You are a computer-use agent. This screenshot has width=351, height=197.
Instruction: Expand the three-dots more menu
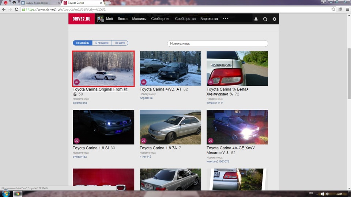[226, 19]
